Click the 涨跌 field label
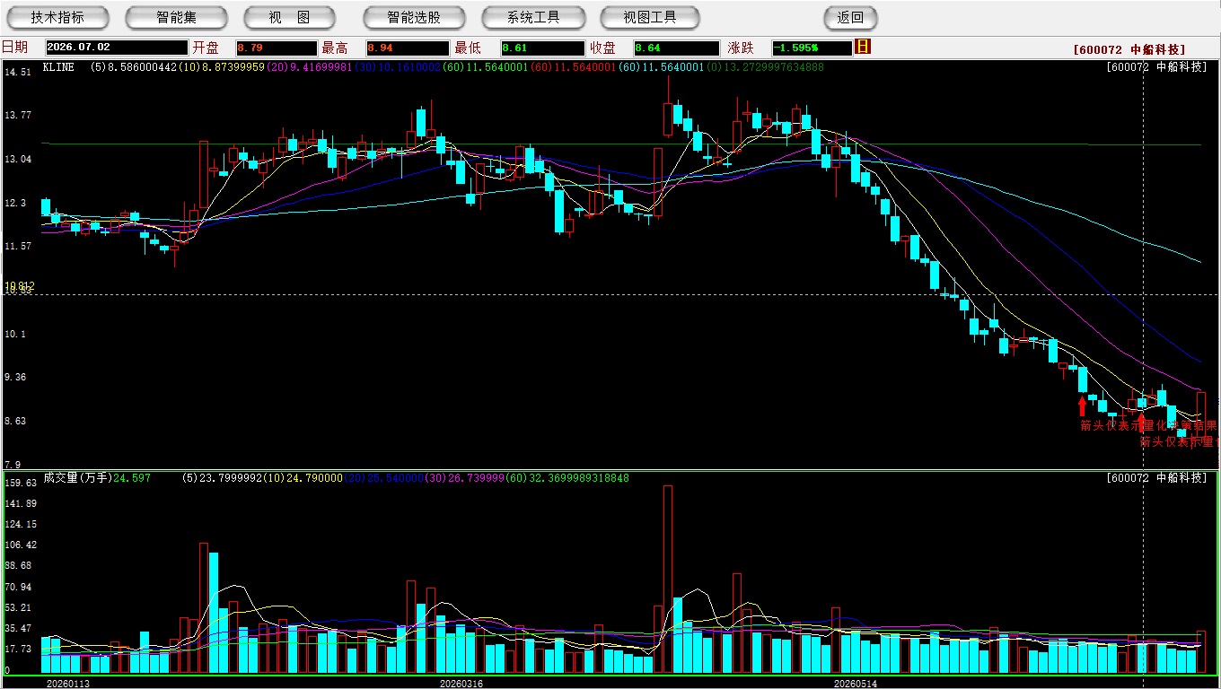The height and width of the screenshot is (689, 1221). pos(740,48)
